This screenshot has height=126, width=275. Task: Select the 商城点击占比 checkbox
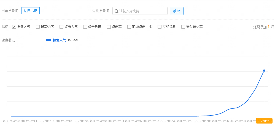click(129, 27)
